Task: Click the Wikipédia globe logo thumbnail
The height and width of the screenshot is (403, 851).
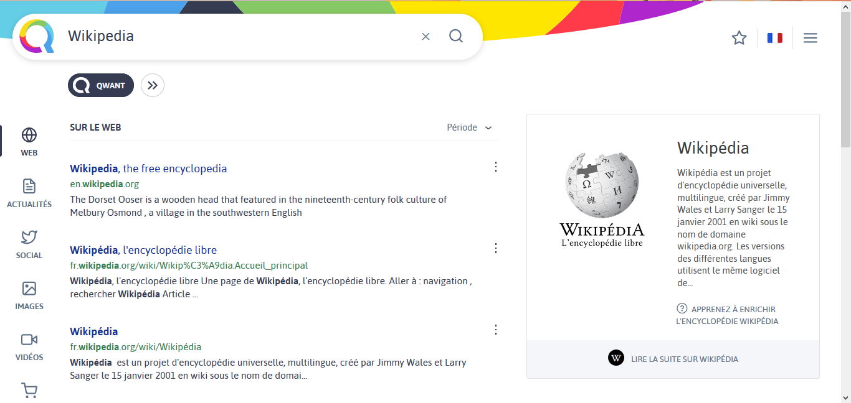Action: [602, 200]
